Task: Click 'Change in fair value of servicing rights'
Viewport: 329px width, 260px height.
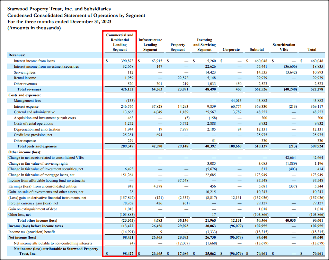Action: tap(38, 164)
